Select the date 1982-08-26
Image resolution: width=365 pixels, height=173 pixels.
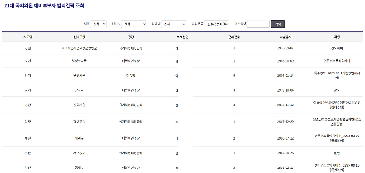coord(286,153)
